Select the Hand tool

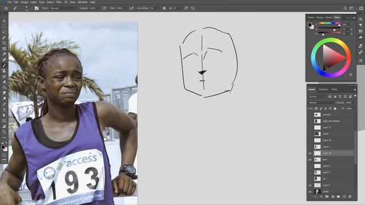[x=4, y=126]
